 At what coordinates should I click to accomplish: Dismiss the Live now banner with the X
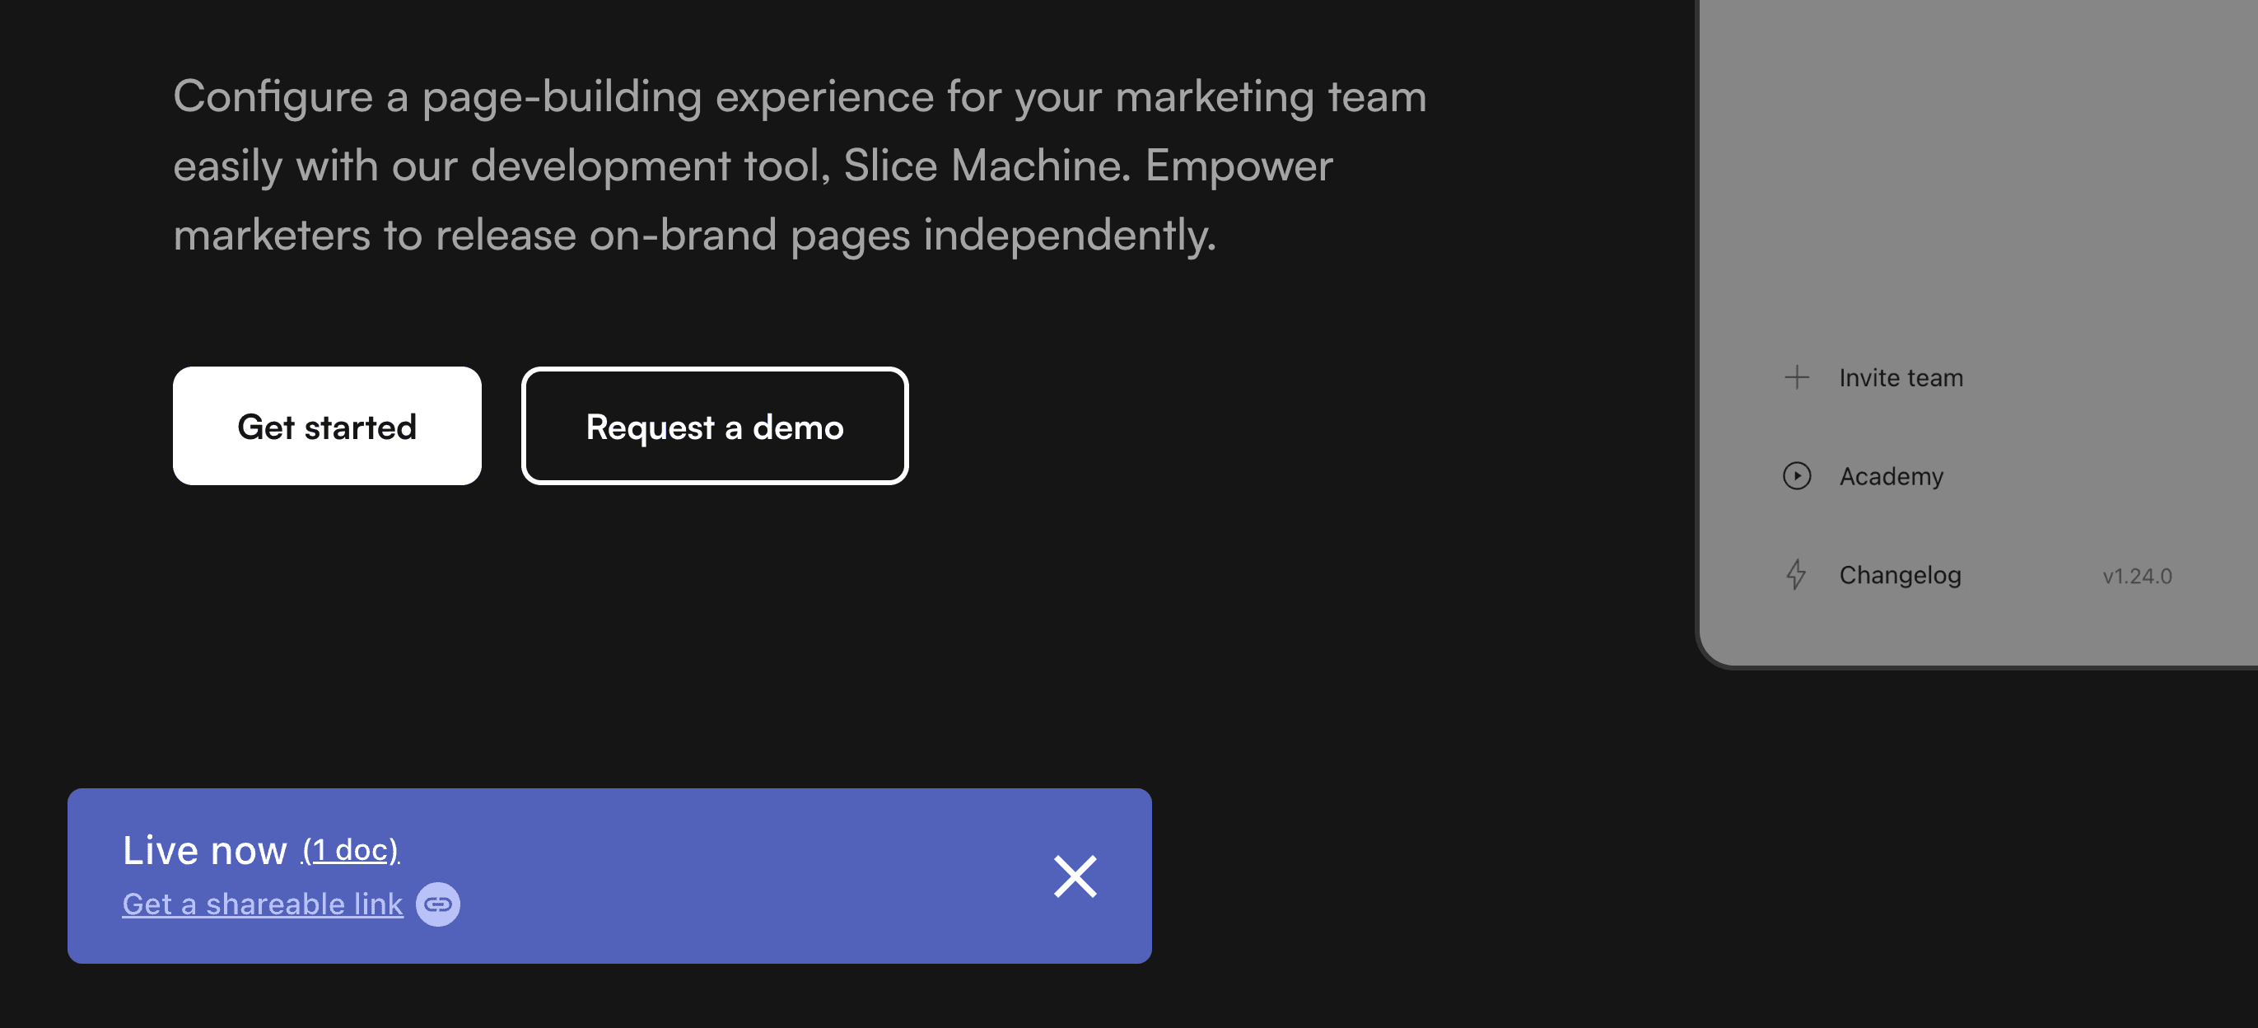tap(1075, 876)
